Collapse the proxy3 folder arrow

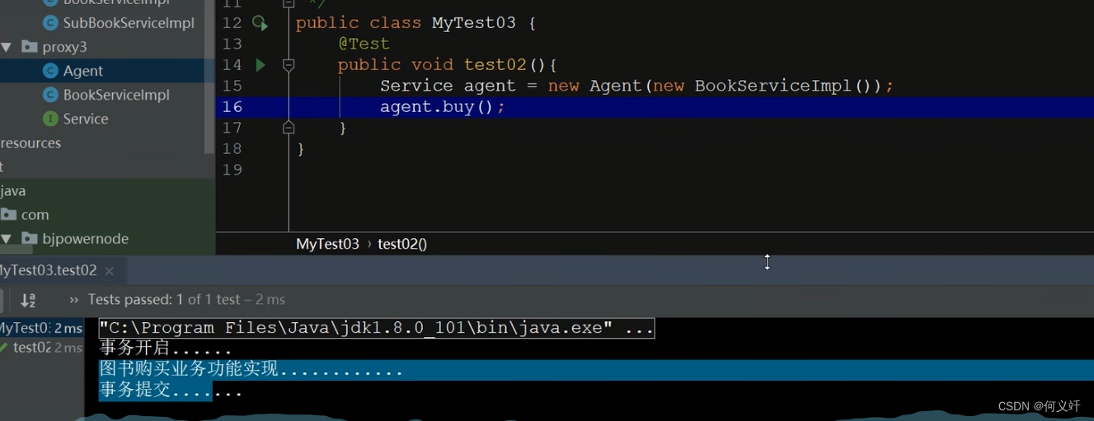pyautogui.click(x=7, y=47)
